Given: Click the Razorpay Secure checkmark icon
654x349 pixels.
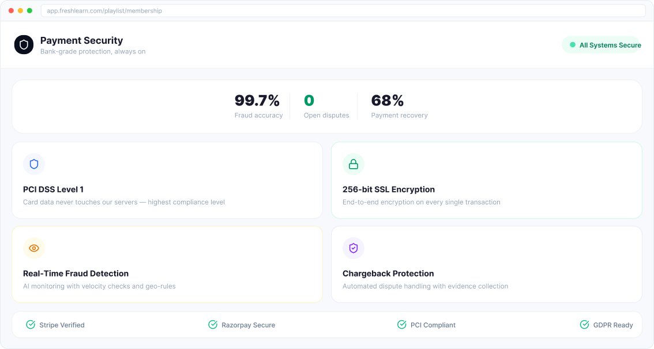Looking at the screenshot, I should pos(213,325).
